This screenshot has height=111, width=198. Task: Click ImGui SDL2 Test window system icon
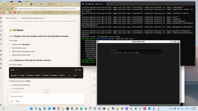pos(98,42)
